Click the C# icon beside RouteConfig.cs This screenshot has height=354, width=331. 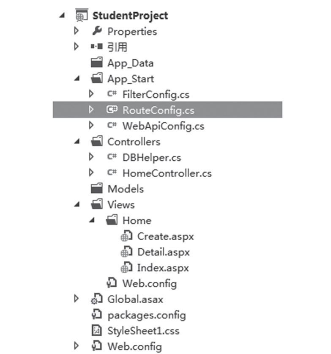coord(112,110)
